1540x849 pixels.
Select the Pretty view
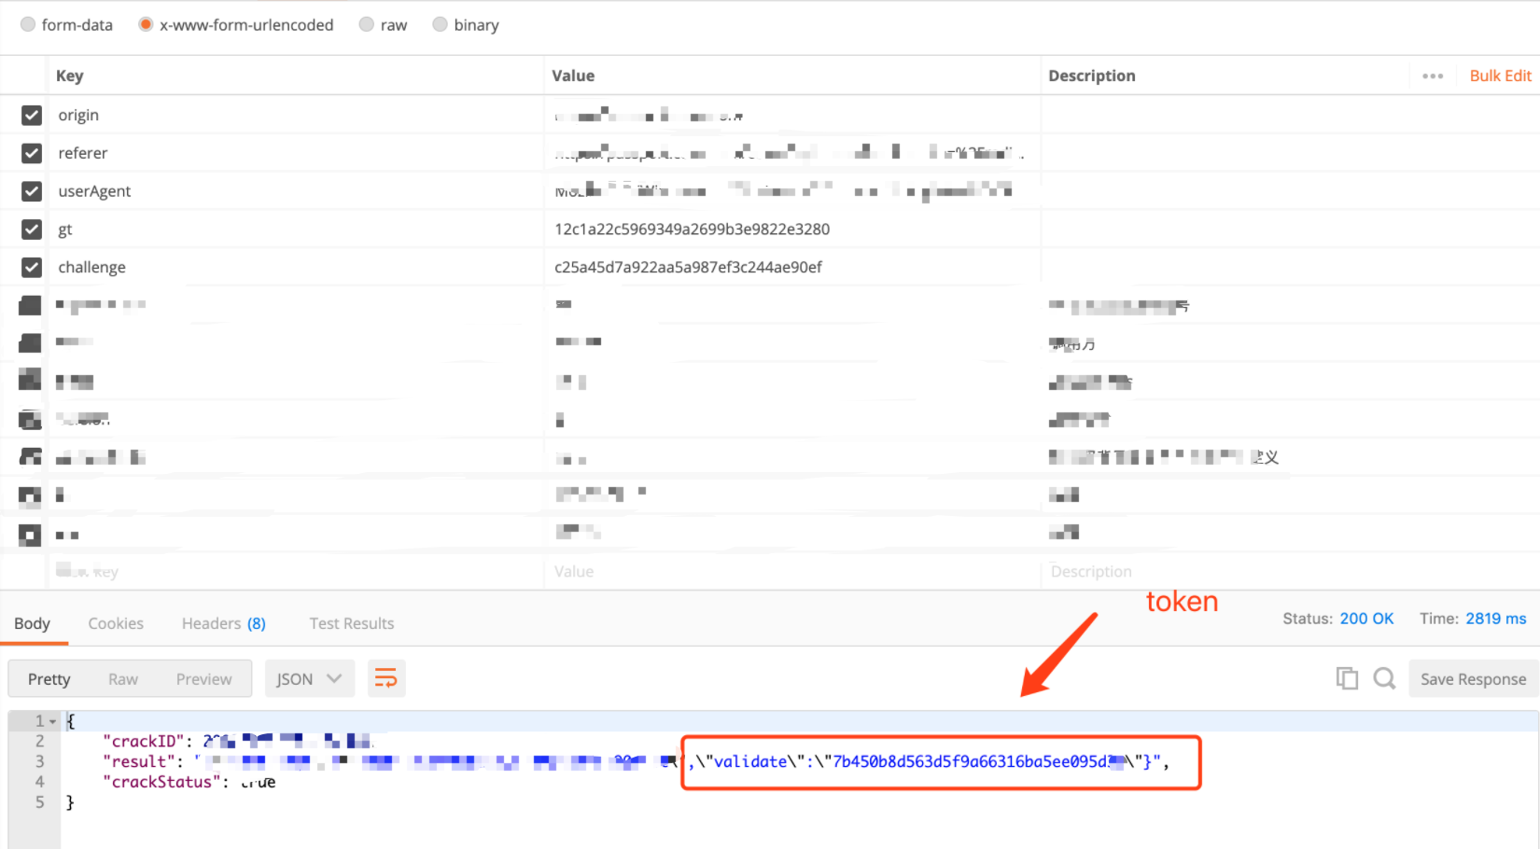click(x=49, y=678)
